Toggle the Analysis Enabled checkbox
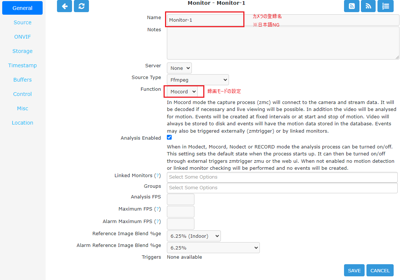This screenshot has height=280, width=401. (x=169, y=137)
